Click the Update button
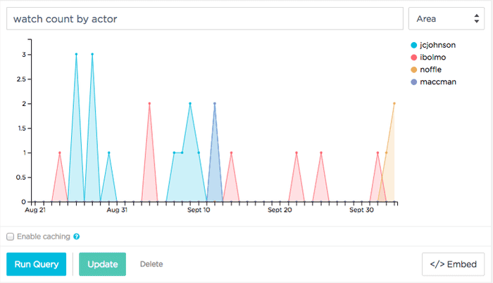493x283 pixels. (x=103, y=264)
